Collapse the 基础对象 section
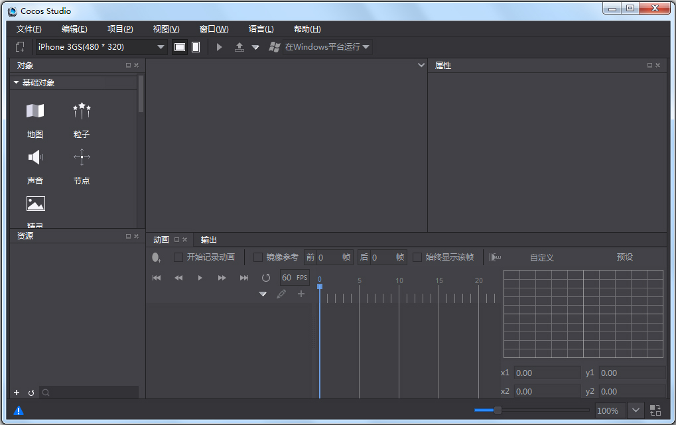Image resolution: width=676 pixels, height=425 pixels. [x=17, y=83]
